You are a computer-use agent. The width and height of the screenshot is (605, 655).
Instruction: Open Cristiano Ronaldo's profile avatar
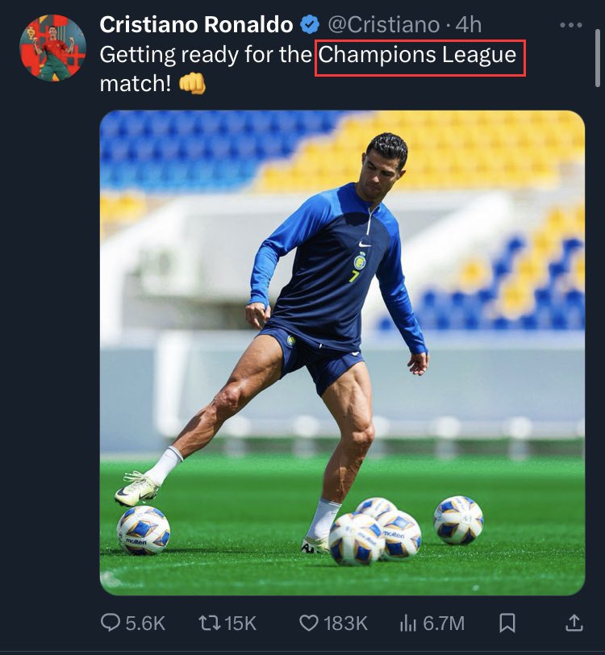pos(52,48)
